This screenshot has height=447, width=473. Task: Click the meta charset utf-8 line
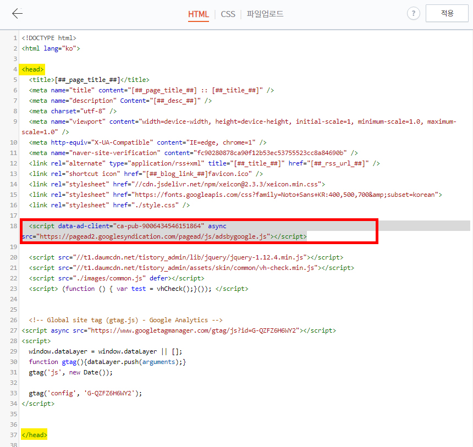73,111
